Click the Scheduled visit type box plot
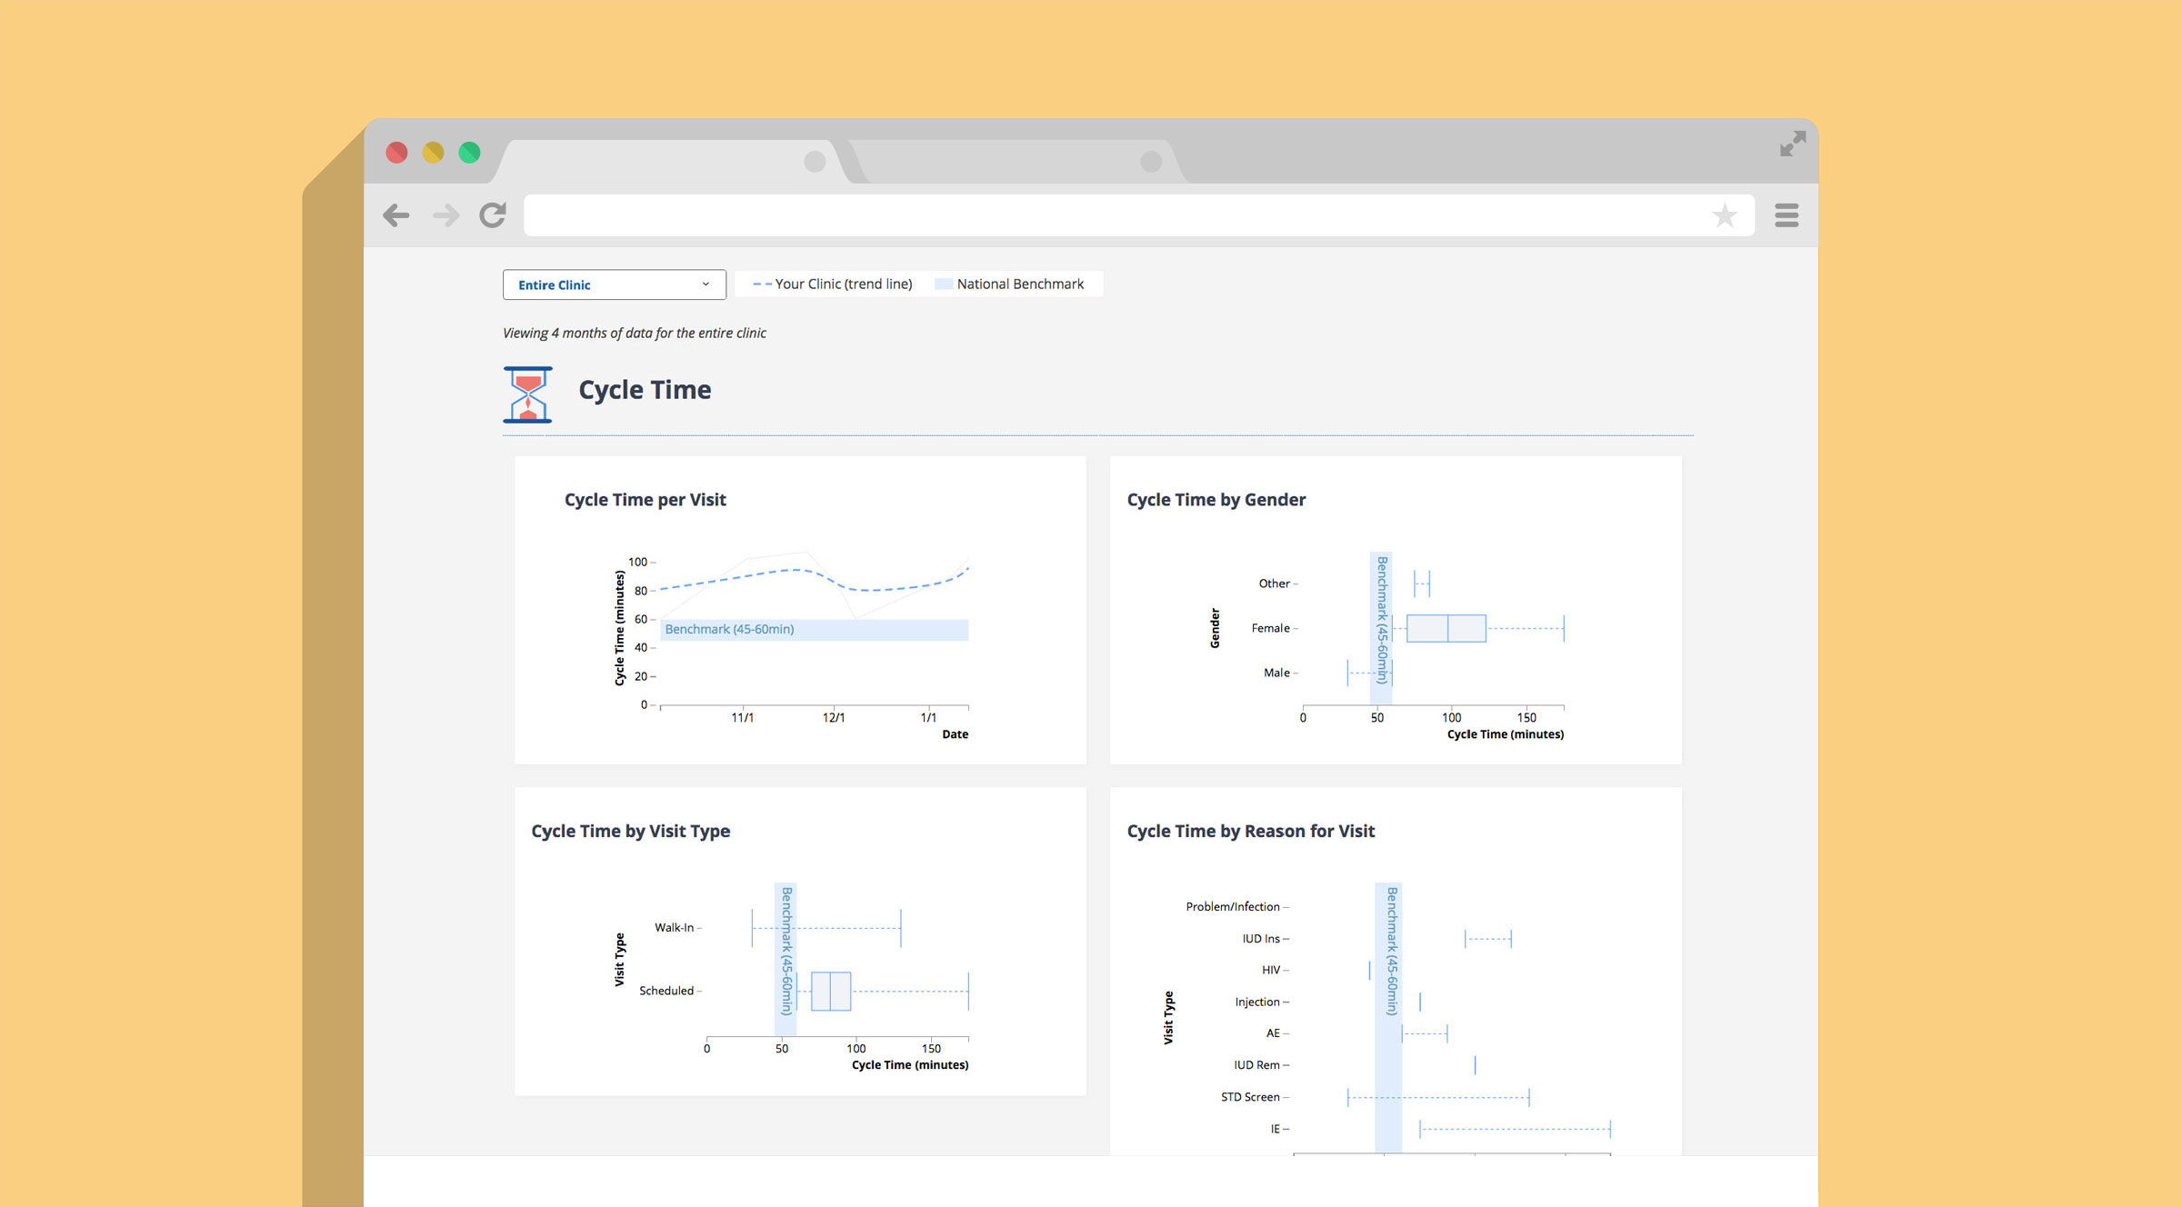2182x1207 pixels. tap(830, 991)
